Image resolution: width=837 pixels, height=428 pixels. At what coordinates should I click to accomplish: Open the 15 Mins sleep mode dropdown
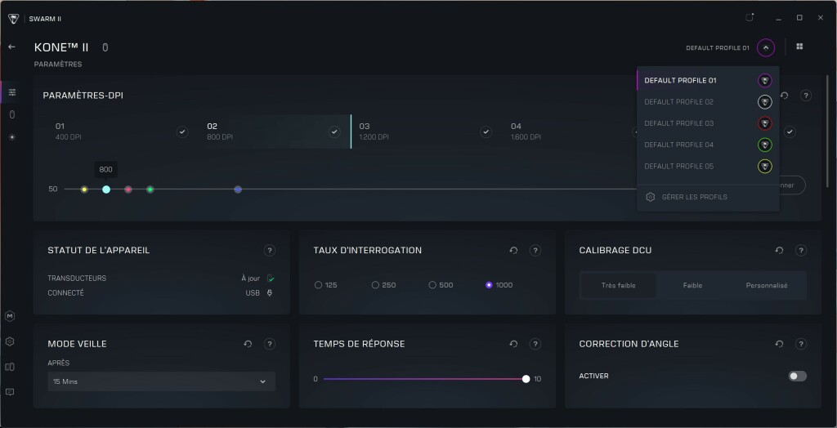tap(161, 381)
